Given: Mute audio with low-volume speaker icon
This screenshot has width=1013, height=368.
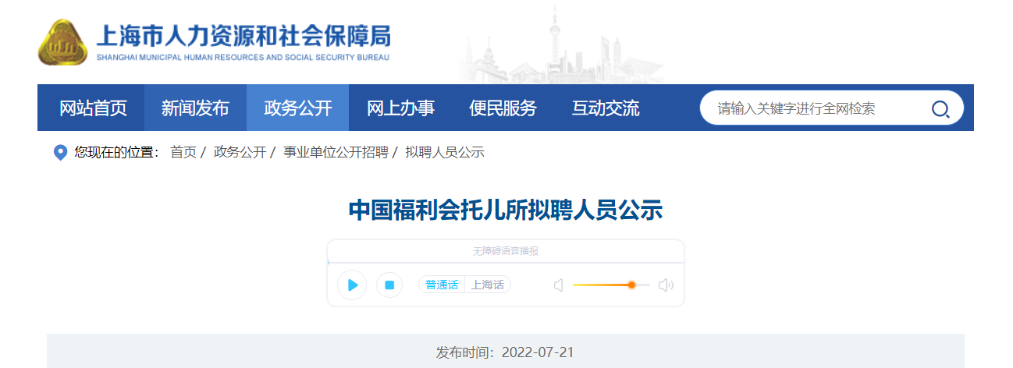Looking at the screenshot, I should [558, 285].
